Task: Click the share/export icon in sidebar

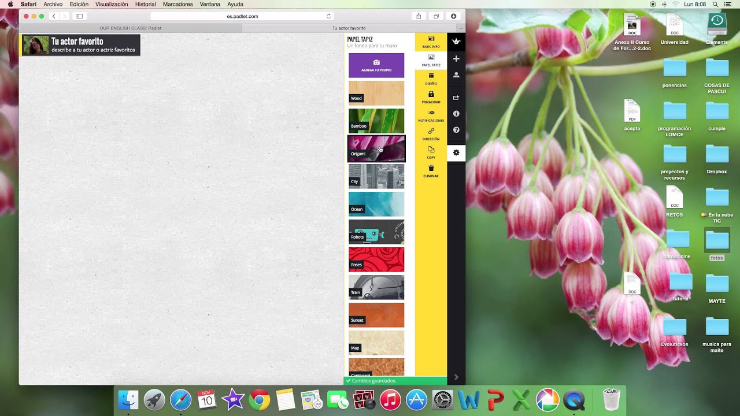Action: click(456, 98)
